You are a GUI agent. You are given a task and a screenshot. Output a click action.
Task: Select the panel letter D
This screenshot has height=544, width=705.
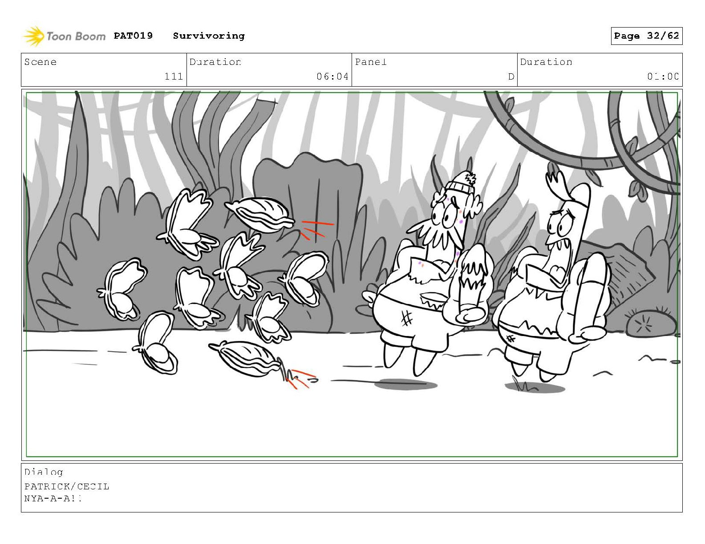pyautogui.click(x=511, y=76)
